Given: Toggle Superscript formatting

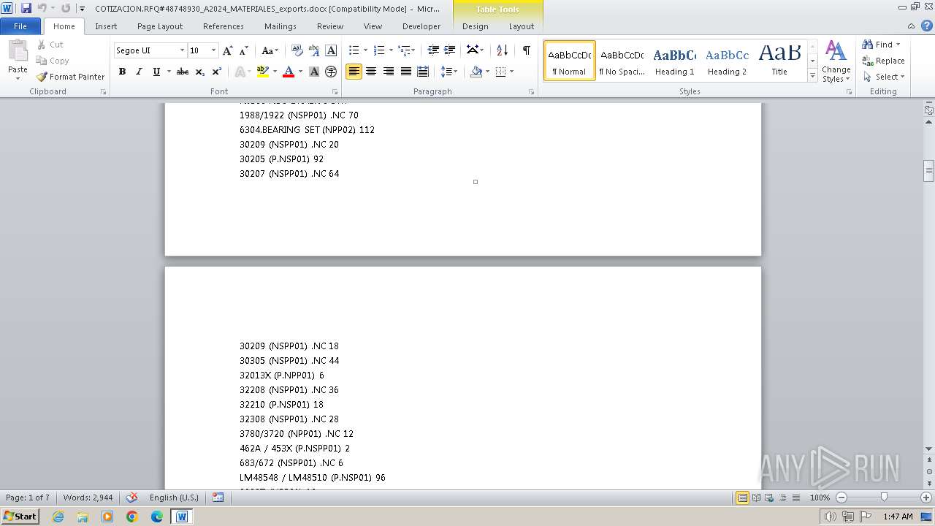Looking at the screenshot, I should [x=217, y=72].
